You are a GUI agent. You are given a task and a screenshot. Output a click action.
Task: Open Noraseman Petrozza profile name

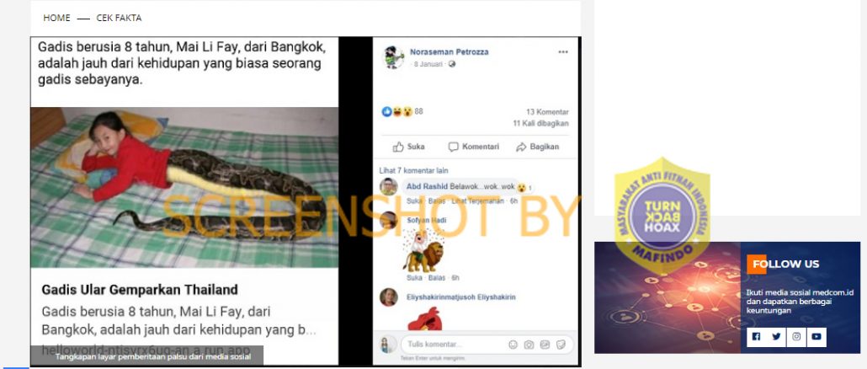(x=449, y=52)
